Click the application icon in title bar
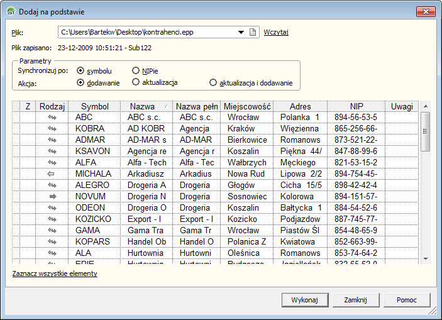Viewport: 442px width, 320px height. click(x=11, y=12)
